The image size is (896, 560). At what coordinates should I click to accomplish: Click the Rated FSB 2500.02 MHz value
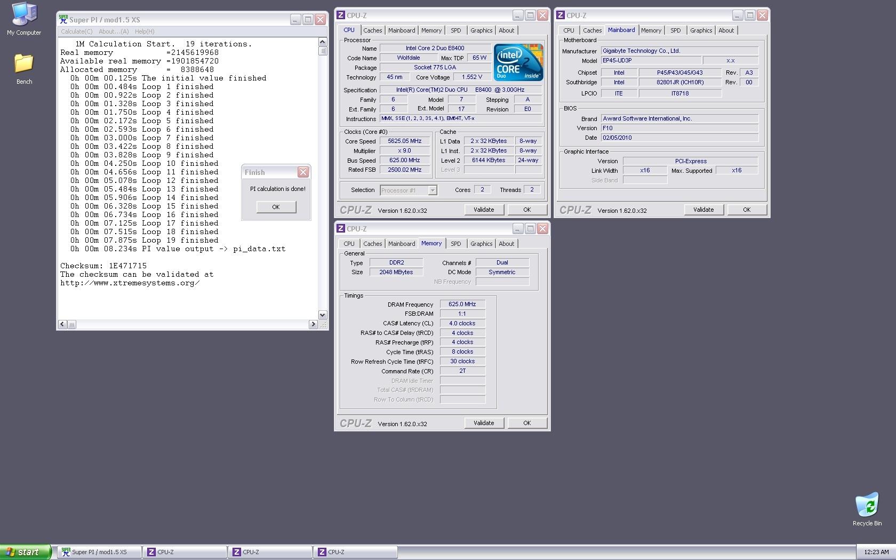click(x=405, y=170)
